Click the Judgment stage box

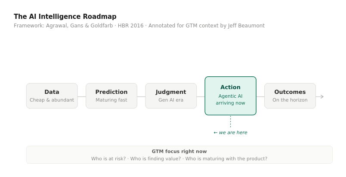coord(171,96)
